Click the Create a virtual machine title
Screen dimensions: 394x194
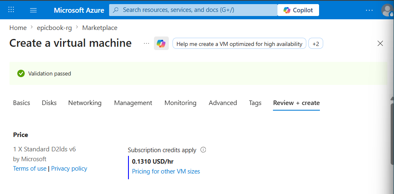tap(70, 43)
